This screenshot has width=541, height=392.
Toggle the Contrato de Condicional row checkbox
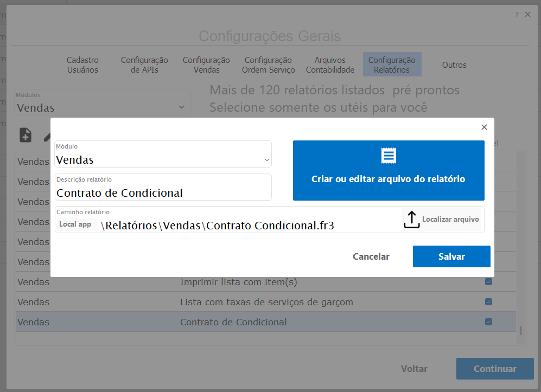[488, 322]
